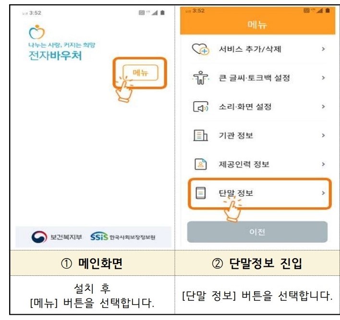Tap the 메뉴 button on main screen
The image size is (340, 320).
tap(141, 72)
